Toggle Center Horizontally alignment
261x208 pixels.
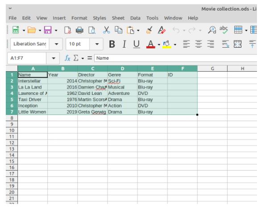tap(199, 44)
